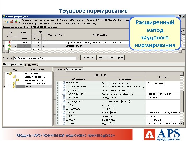Open the toolbar overflow arrow
Image resolution: width=188 pixels, height=141 pixels.
pos(20,23)
